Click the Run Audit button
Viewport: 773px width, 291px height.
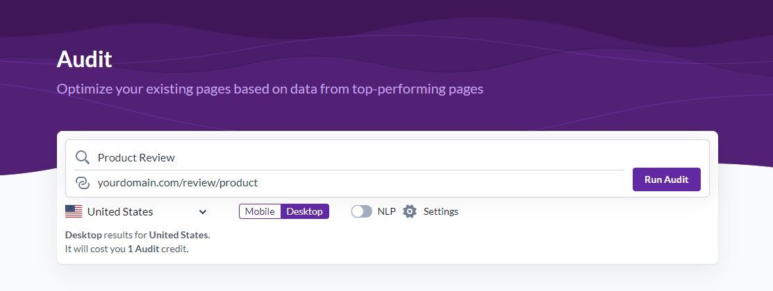point(667,179)
